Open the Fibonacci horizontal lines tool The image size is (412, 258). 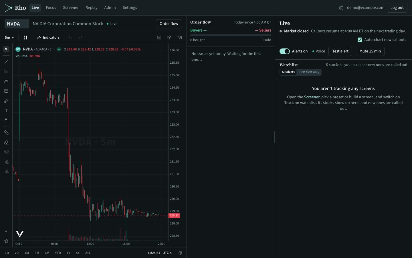coord(6,71)
